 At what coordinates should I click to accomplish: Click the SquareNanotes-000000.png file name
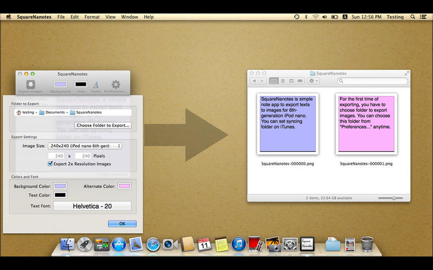coord(287,164)
